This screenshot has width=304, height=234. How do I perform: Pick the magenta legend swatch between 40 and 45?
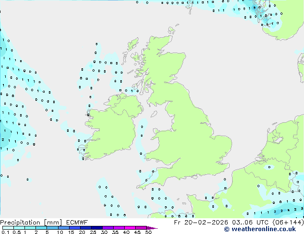(x=130, y=228)
